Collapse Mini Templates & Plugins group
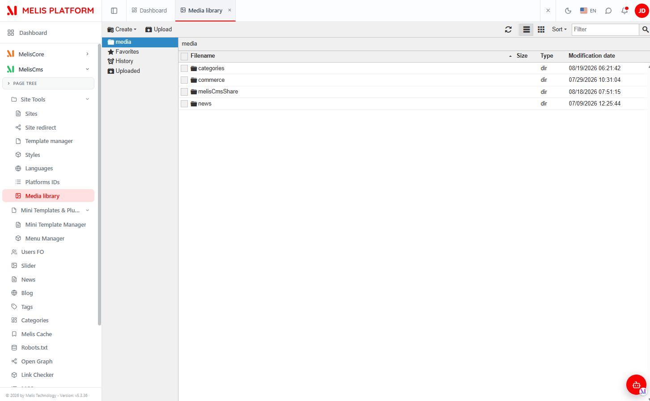 click(x=48, y=211)
